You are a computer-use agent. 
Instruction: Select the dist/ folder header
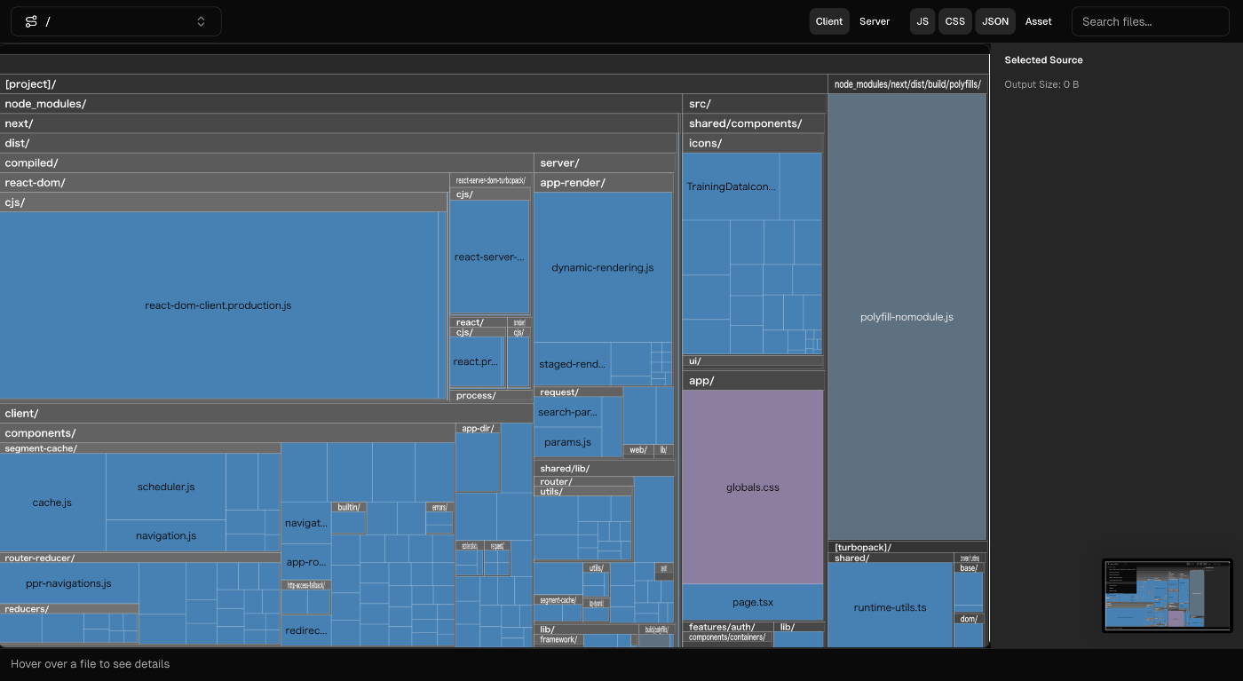337,143
